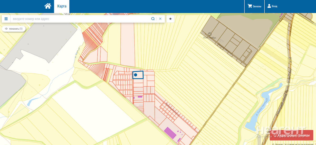This screenshot has height=145, width=316.
Task: Toggle the показать (1) eye button
Action: click(14, 29)
